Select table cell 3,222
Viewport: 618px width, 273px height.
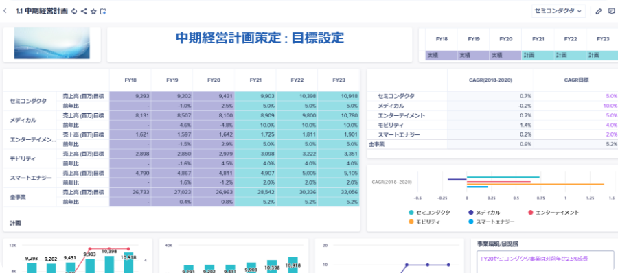point(297,154)
